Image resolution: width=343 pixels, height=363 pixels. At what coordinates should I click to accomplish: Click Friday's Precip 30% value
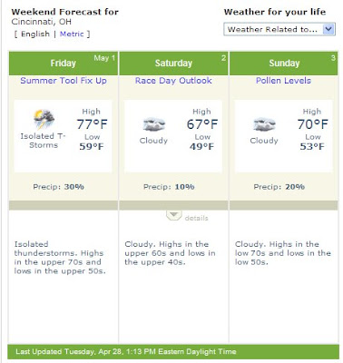click(73, 187)
